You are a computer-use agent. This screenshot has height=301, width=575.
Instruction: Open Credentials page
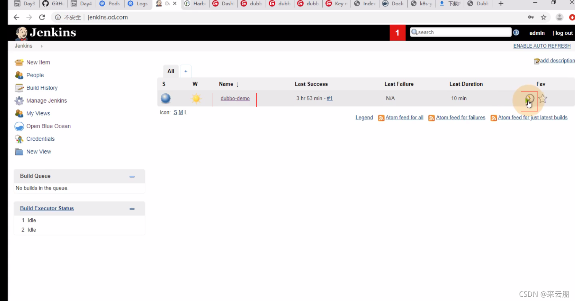(40, 139)
